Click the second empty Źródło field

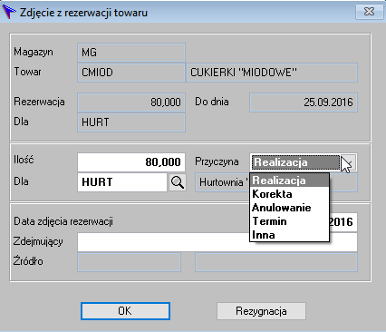pyautogui.click(x=276, y=262)
